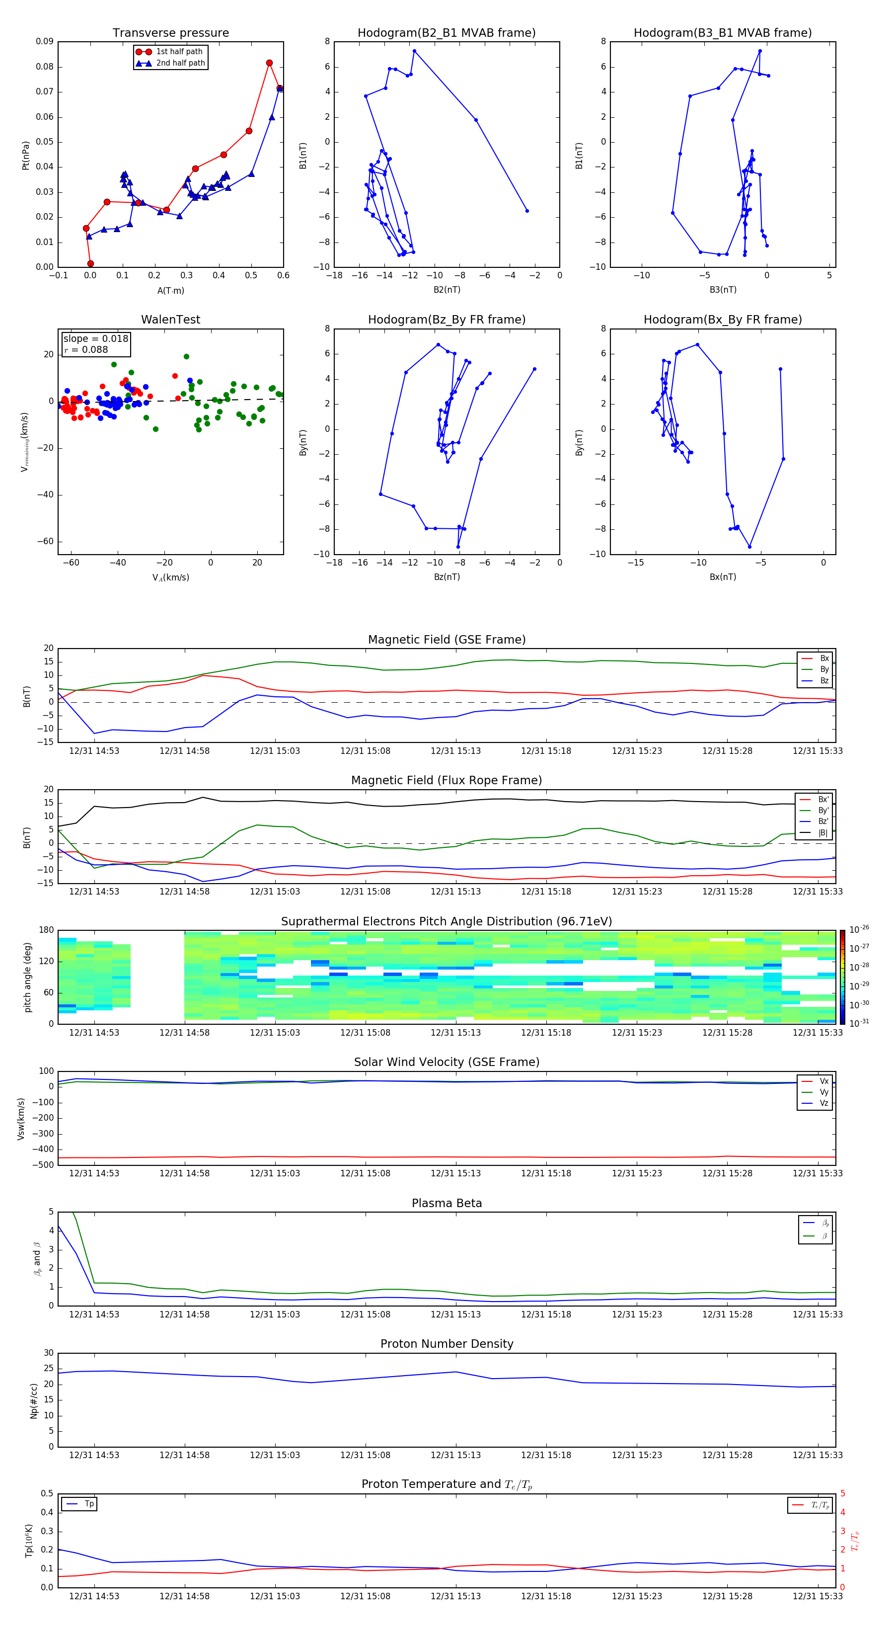The height and width of the screenshot is (1640, 894).
Task: Click the 'Plasma Beta' title
Action: (x=447, y=1203)
